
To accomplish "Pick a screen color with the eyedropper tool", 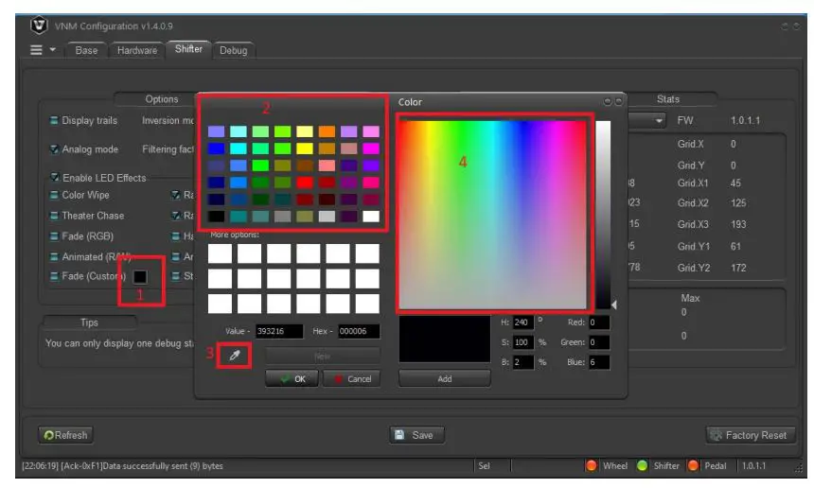I will click(235, 356).
